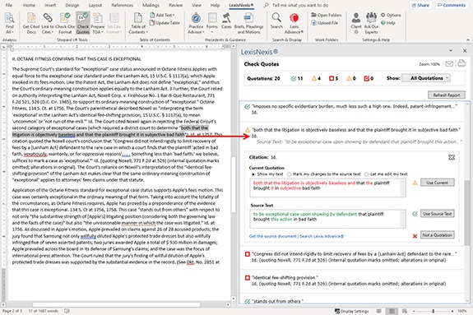
Task: Click the Share button
Action: pos(420,5)
